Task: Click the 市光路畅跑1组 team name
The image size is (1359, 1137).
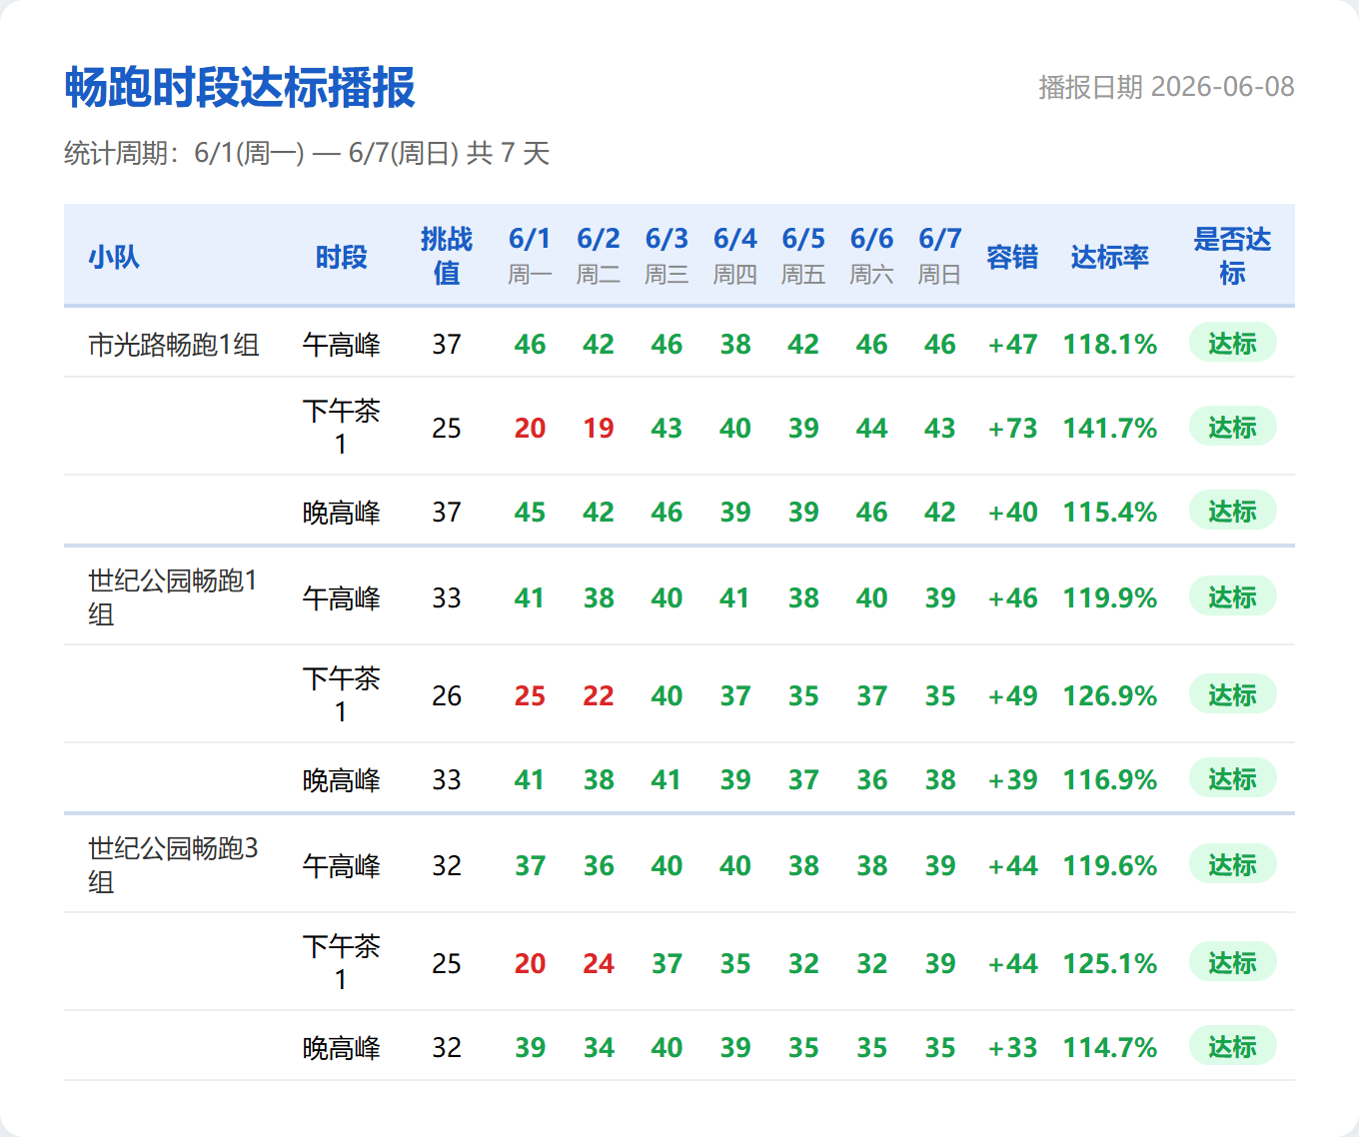Action: pos(174,345)
